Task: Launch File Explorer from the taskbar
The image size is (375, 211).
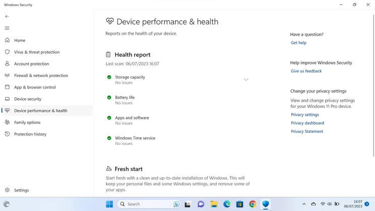Action: 214,204
